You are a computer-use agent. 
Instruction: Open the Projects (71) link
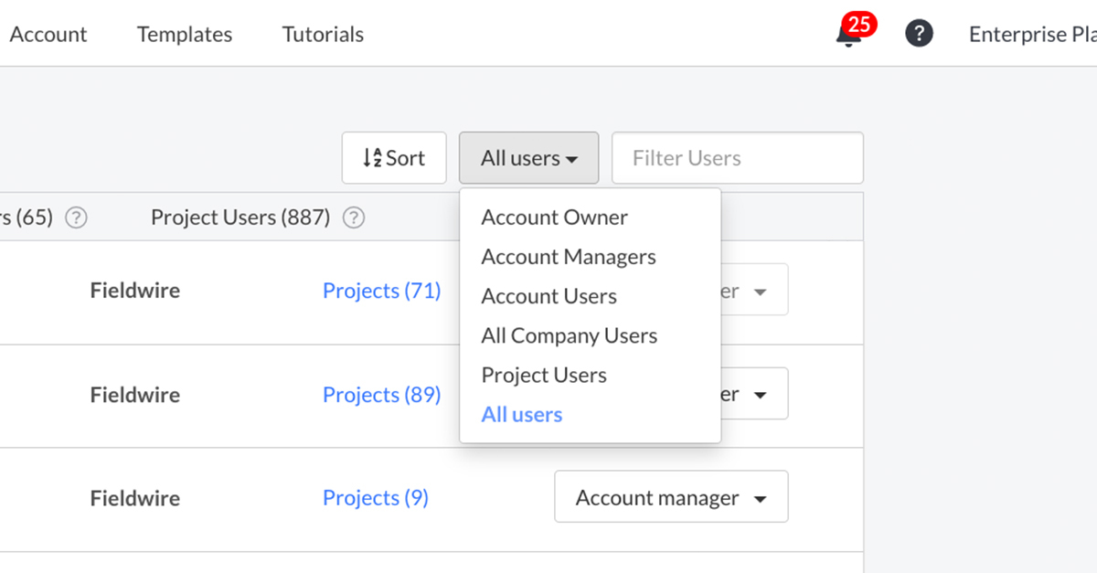(x=381, y=291)
